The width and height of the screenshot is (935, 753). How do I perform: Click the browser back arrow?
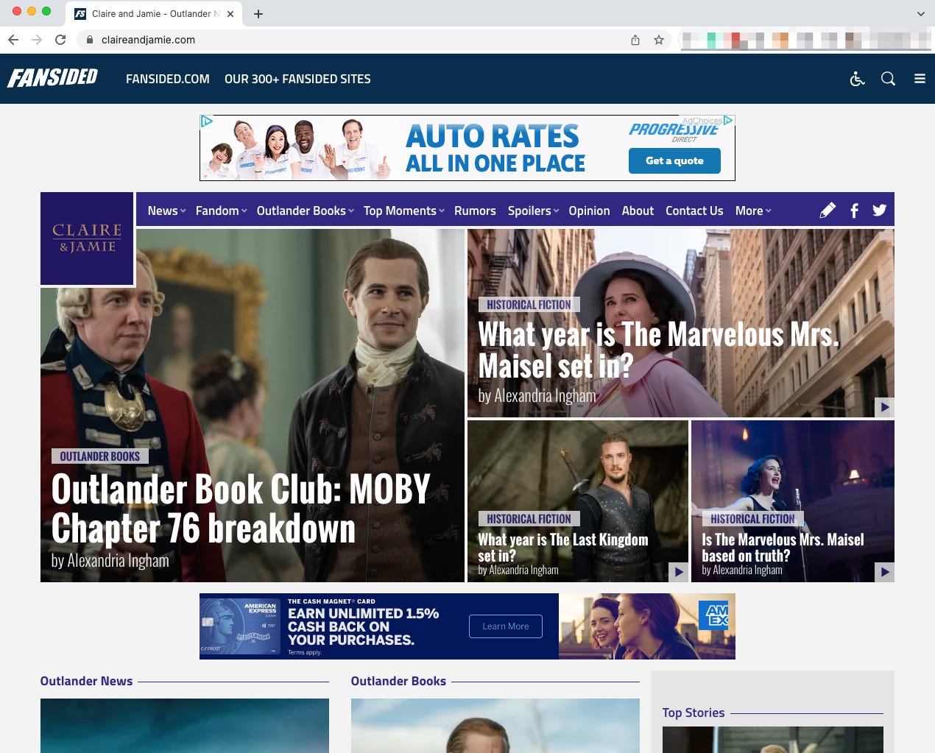(x=13, y=40)
